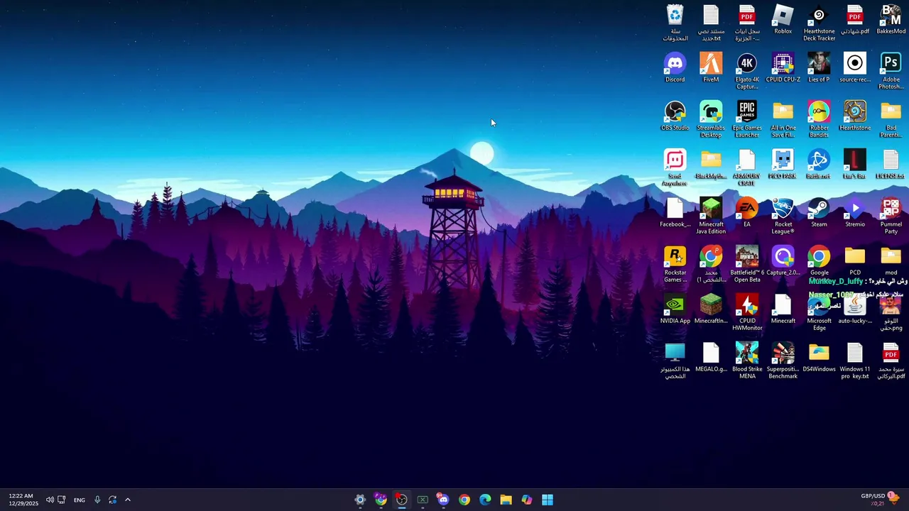This screenshot has width=909, height=511.
Task: Select the MEGALO.g... file icon
Action: pyautogui.click(x=711, y=357)
